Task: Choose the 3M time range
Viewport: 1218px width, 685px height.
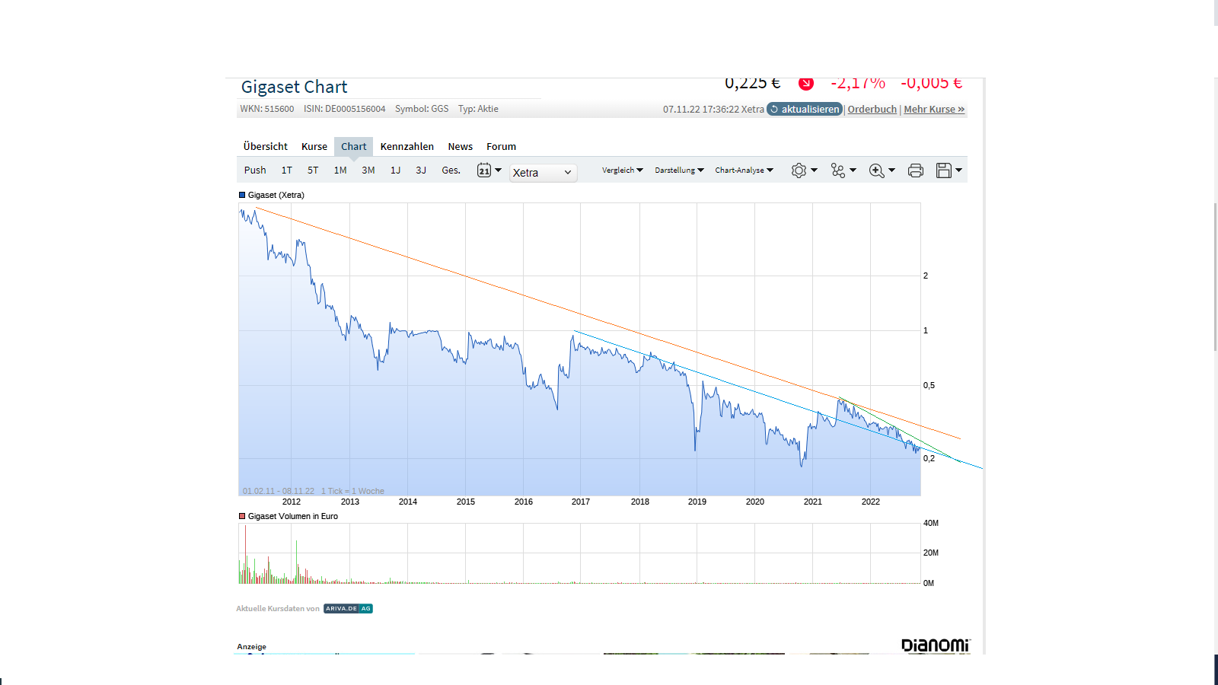Action: [x=368, y=170]
